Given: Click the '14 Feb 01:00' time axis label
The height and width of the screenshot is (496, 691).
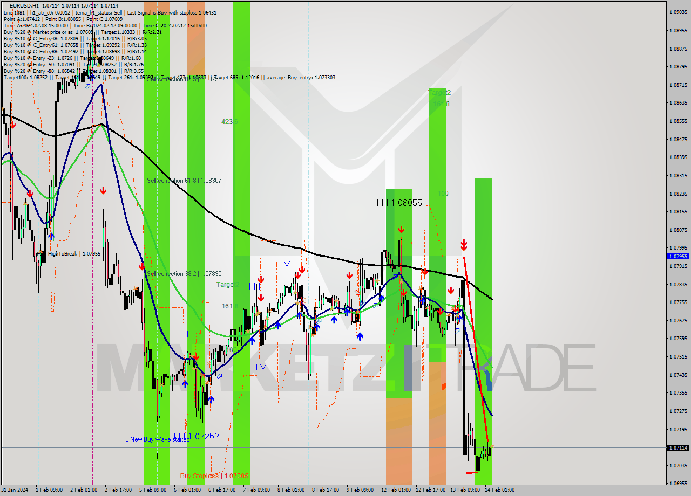Looking at the screenshot, I should tap(499, 490).
